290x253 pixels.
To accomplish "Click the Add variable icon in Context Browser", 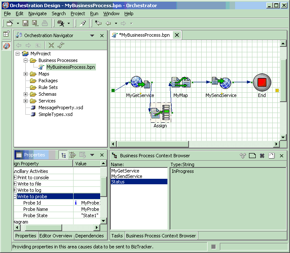I will pyautogui.click(x=243, y=156).
